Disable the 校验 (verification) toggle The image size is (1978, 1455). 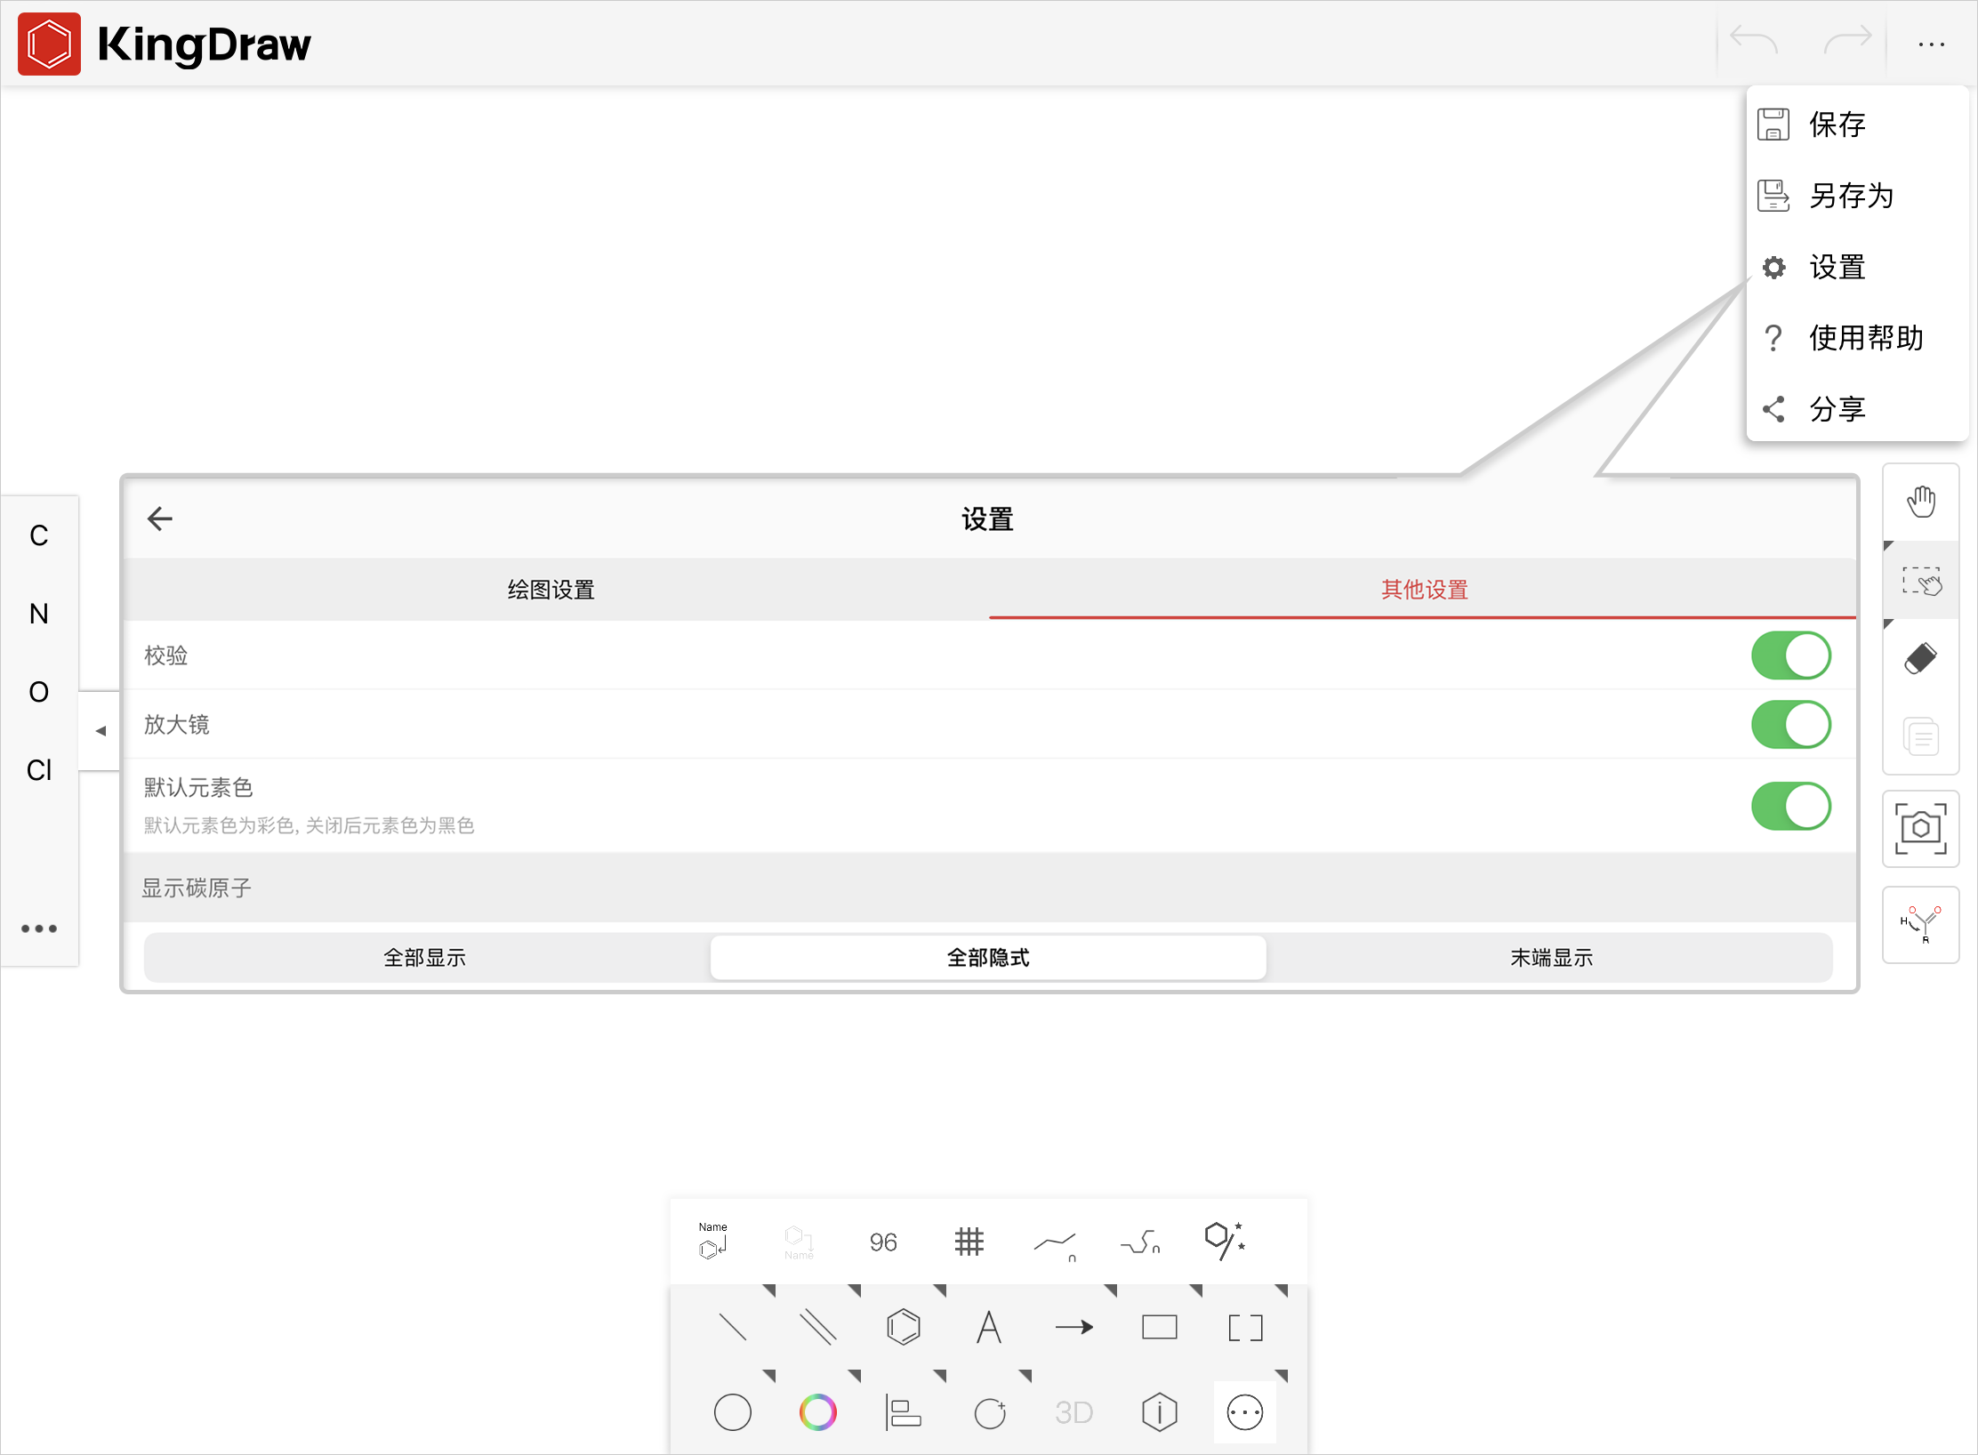1790,655
